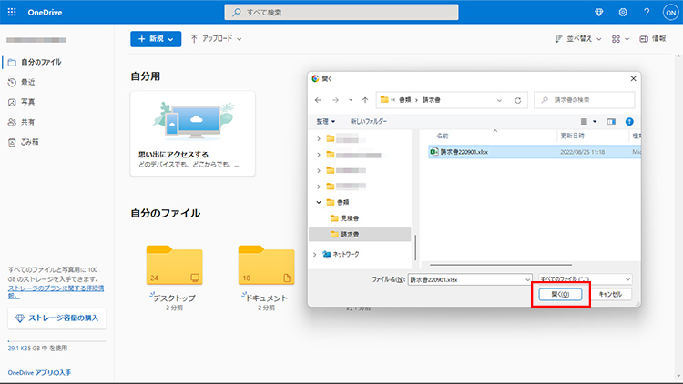Go up one folder level in dialog
Viewport: 683px width, 384px height.
pos(365,100)
